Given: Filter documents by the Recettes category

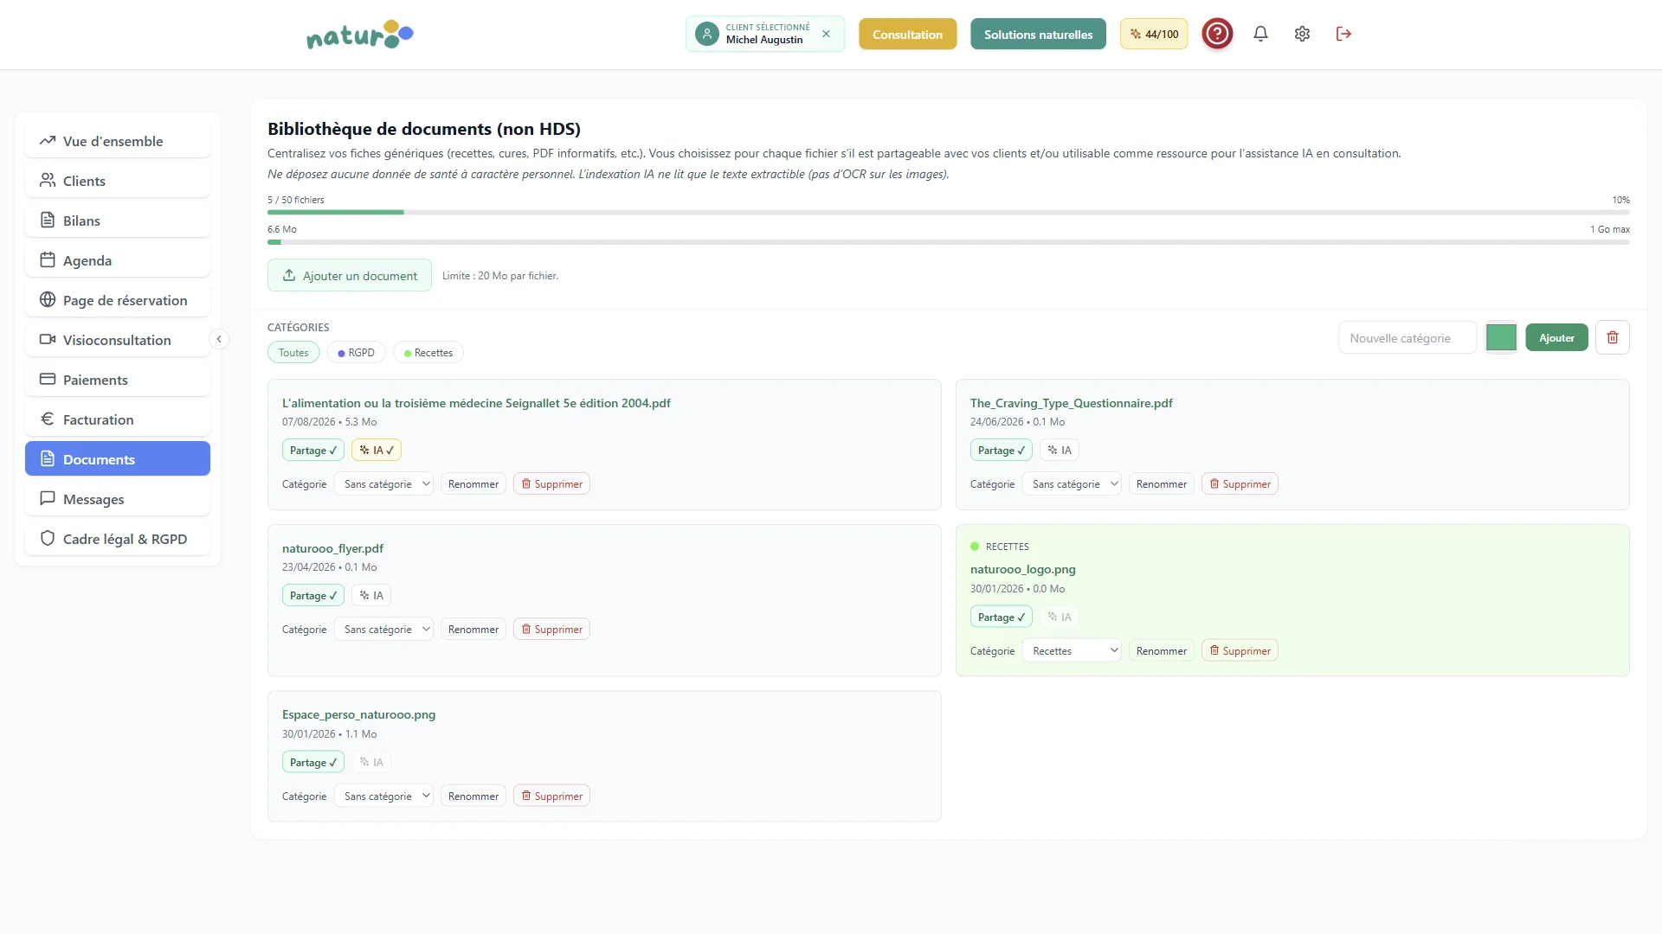Looking at the screenshot, I should pos(428,352).
